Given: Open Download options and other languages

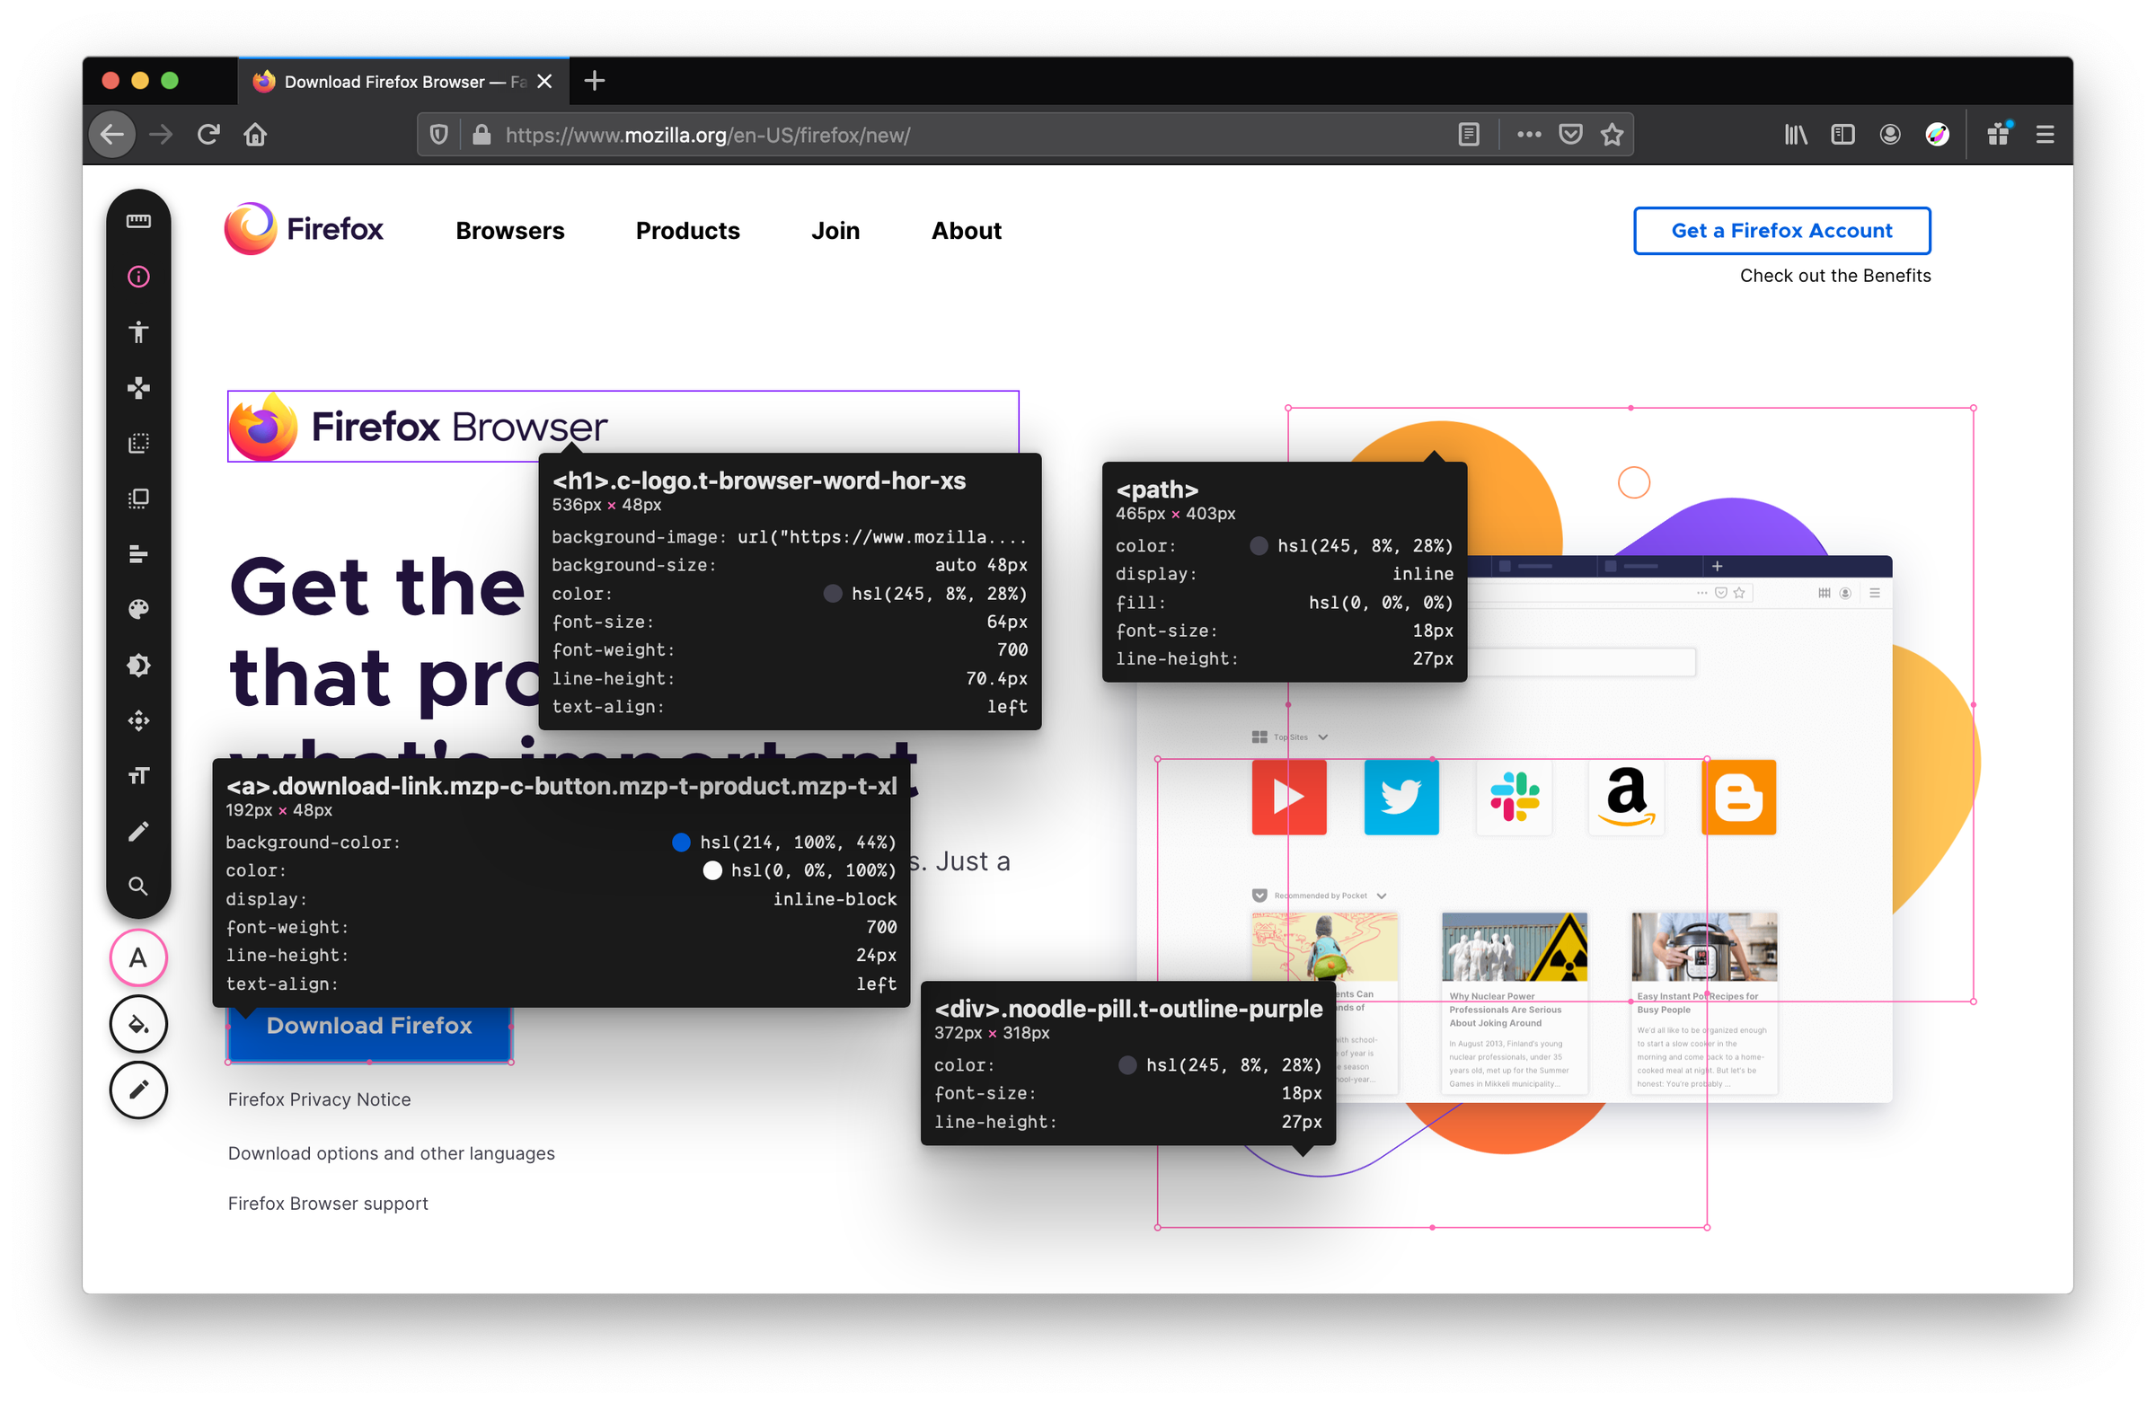Looking at the screenshot, I should [392, 1154].
